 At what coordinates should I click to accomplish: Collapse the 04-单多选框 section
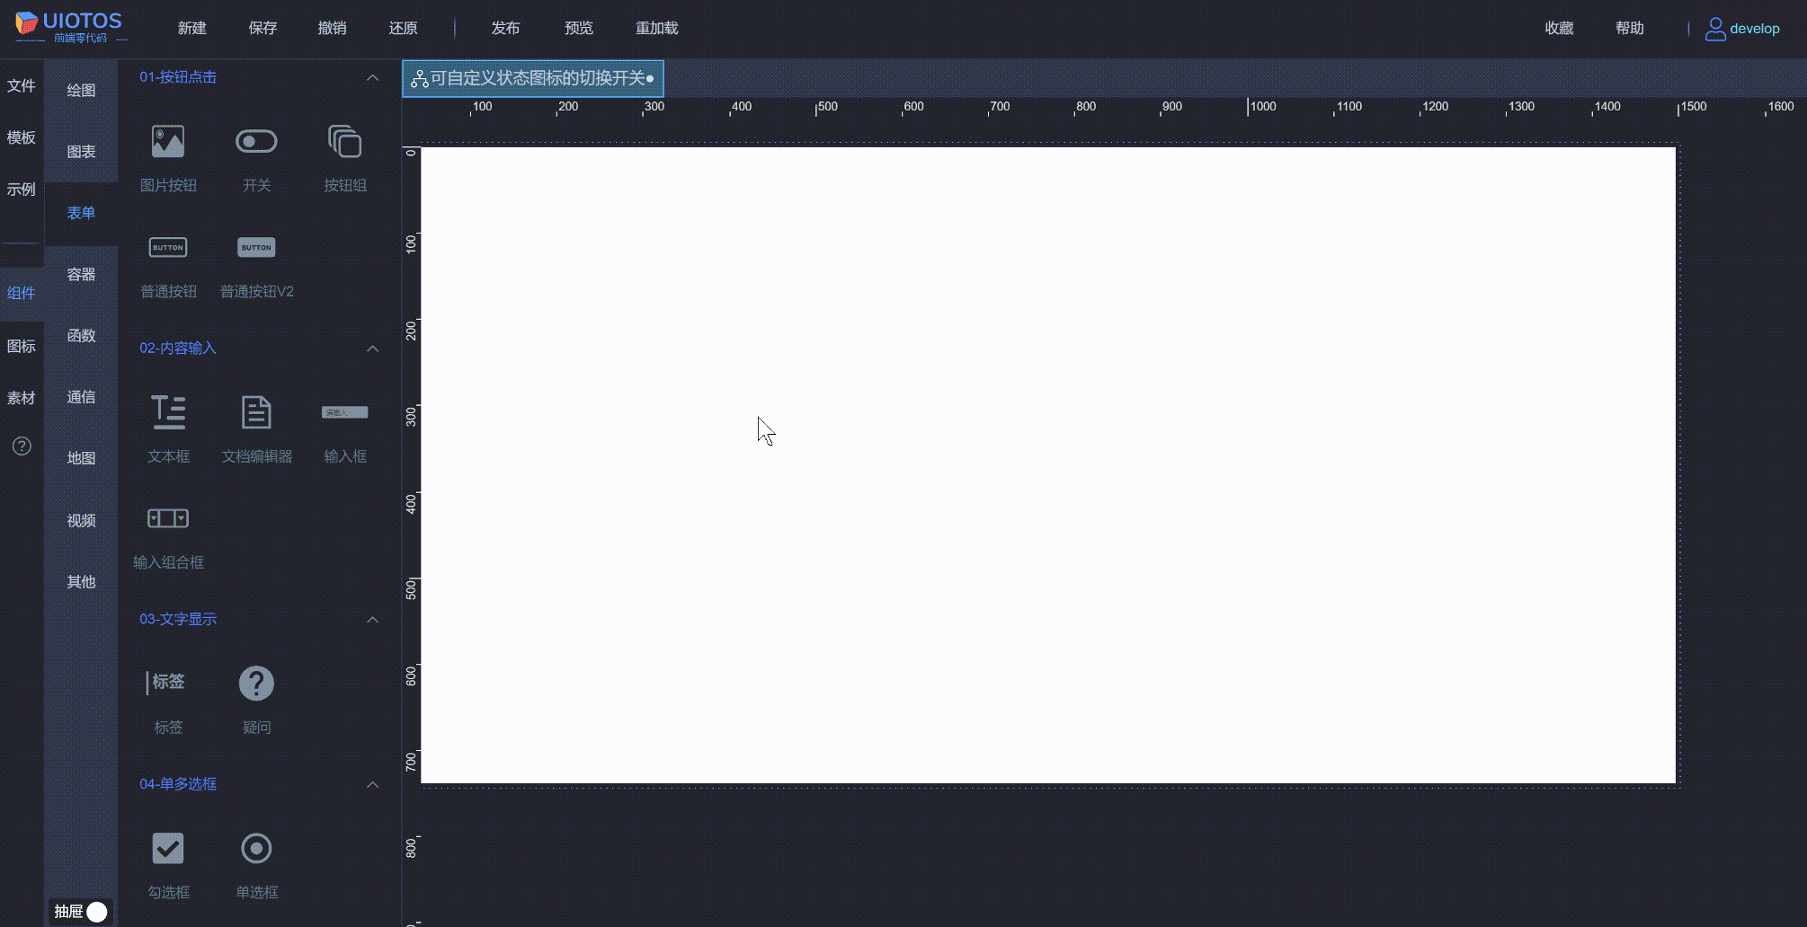pos(373,784)
